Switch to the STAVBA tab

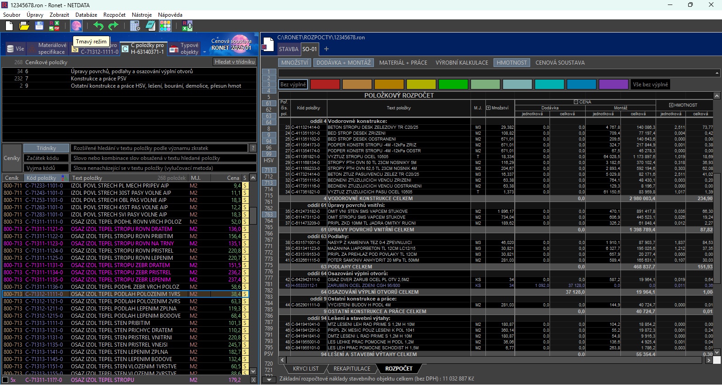point(289,49)
